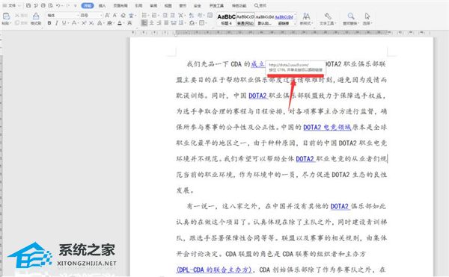This screenshot has width=449, height=277.
Task: Expand the quick access toolbar customize arrow
Action: click(x=76, y=6)
